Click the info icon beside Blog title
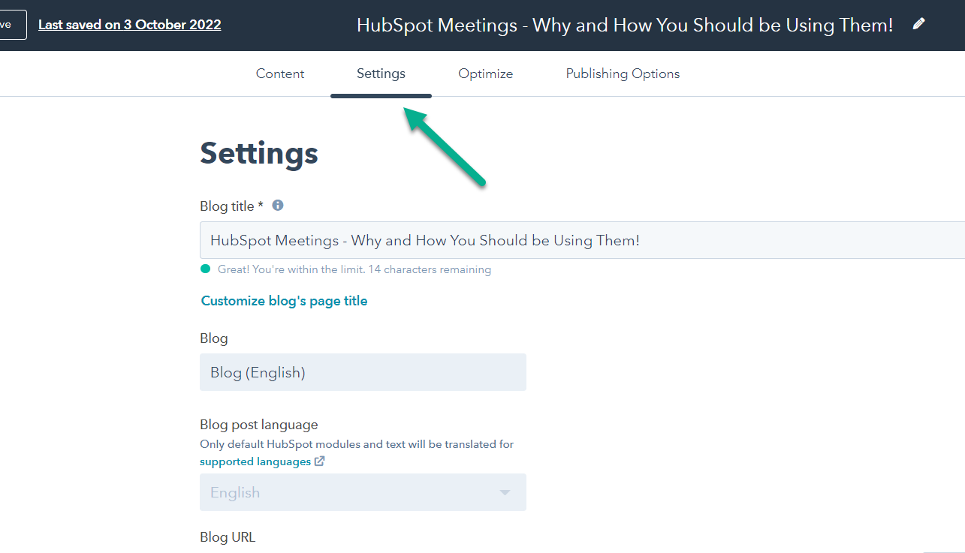Screen dimensions: 965x553 point(278,206)
